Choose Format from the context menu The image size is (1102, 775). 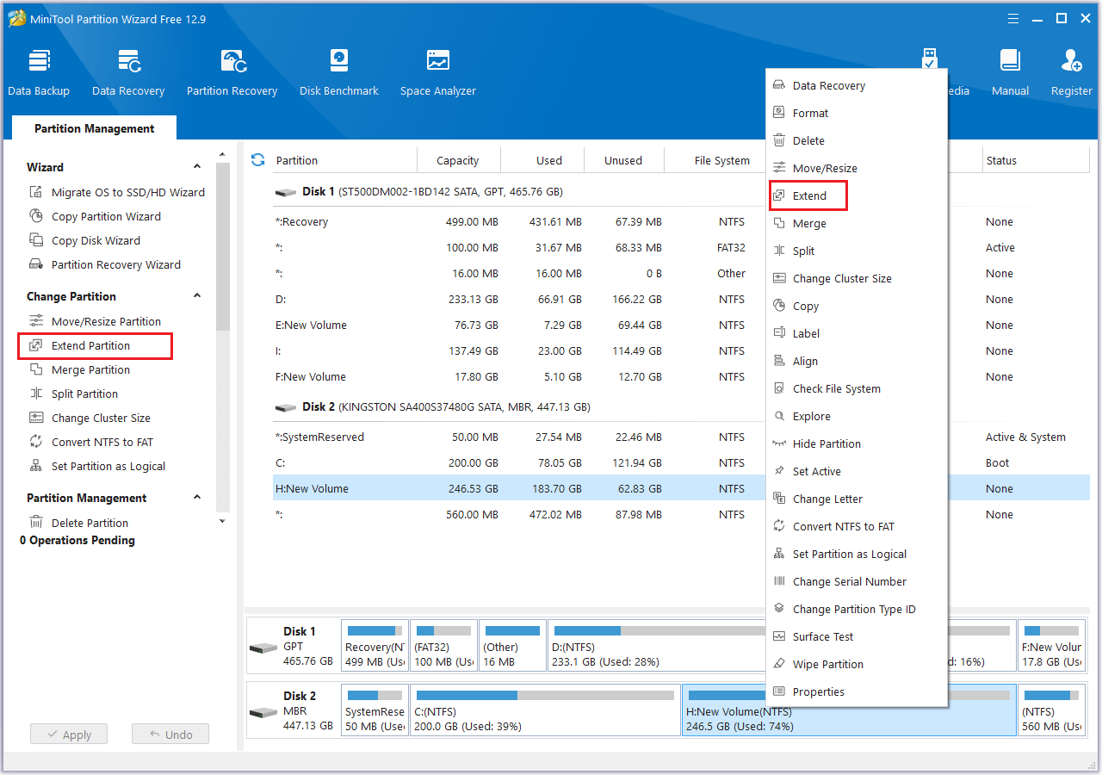857,113
